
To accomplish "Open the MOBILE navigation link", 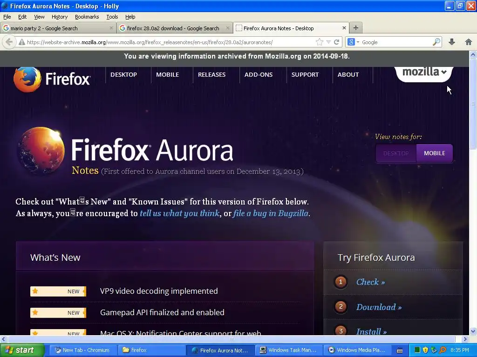I will (167, 74).
